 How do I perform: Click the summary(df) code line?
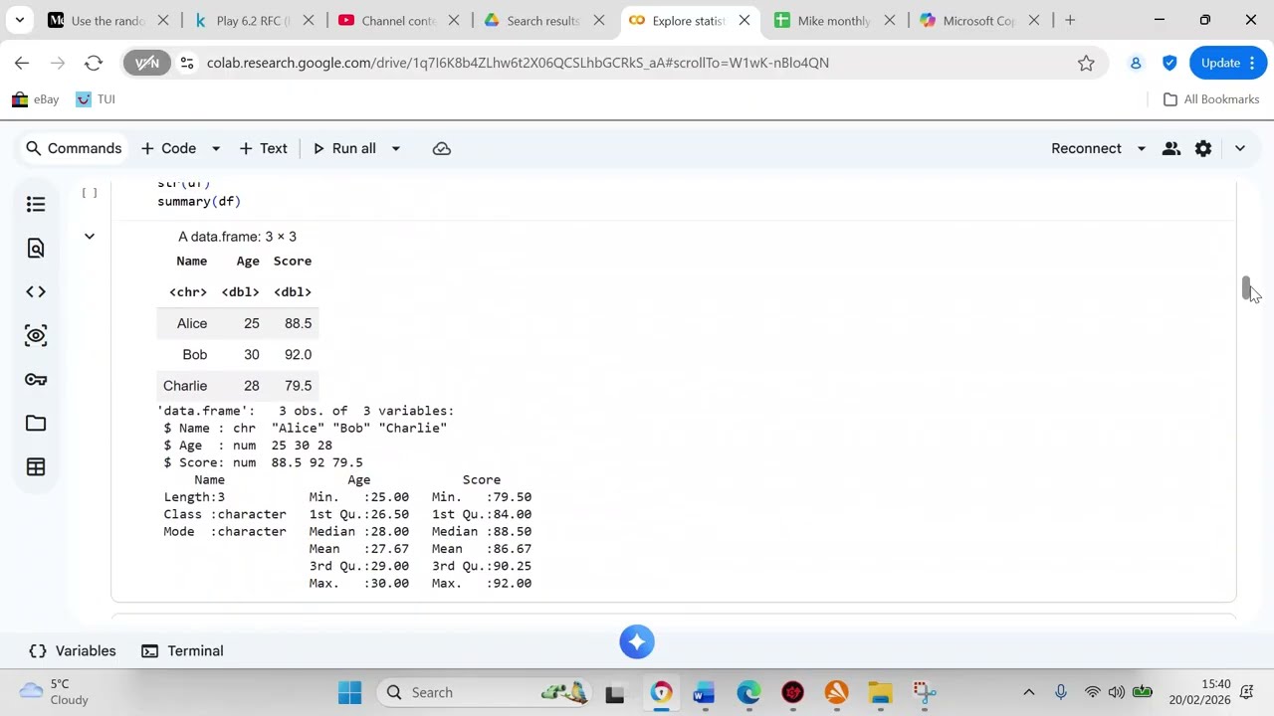tap(199, 201)
